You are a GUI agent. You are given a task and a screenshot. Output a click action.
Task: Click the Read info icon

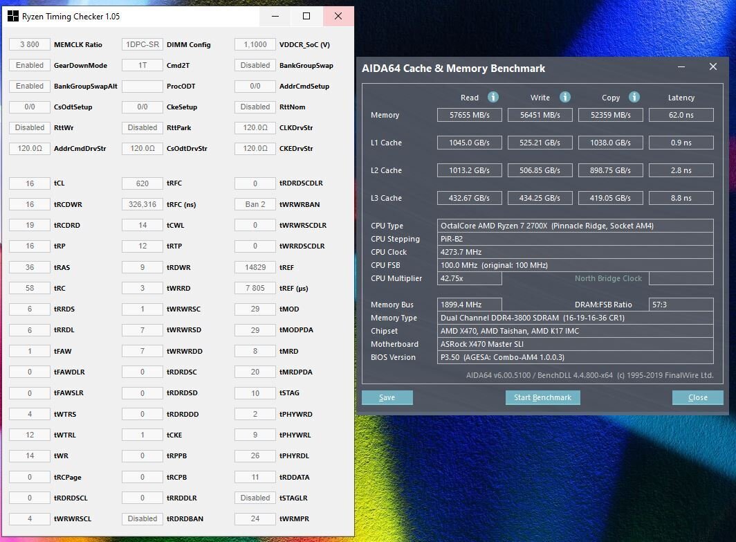click(x=493, y=98)
